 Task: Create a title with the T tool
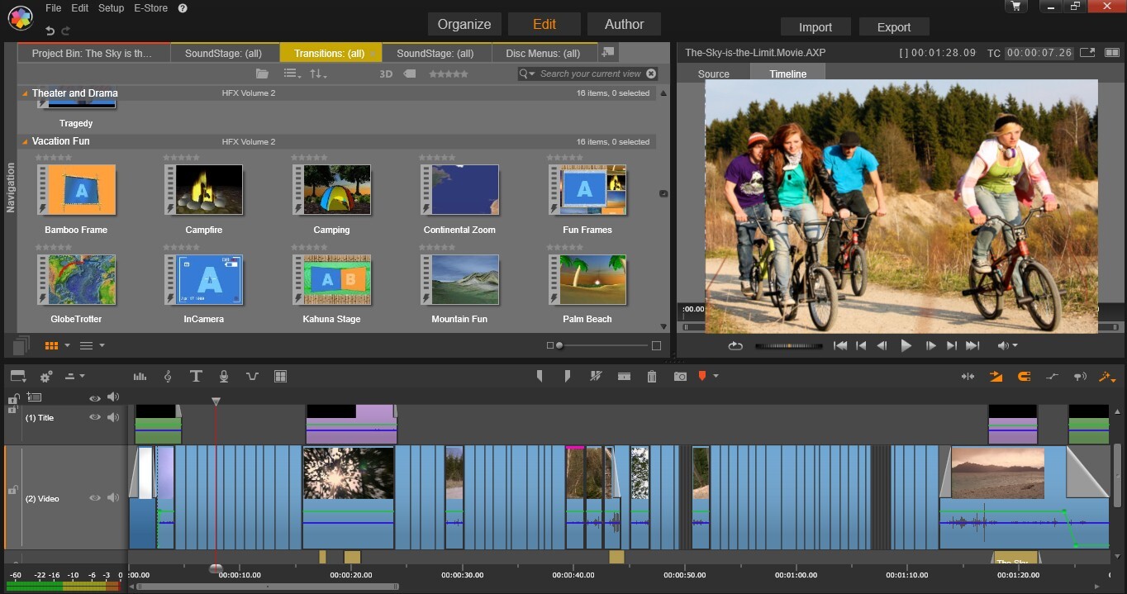click(x=196, y=377)
